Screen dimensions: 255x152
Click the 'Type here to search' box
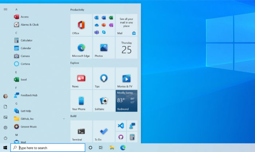48,148
